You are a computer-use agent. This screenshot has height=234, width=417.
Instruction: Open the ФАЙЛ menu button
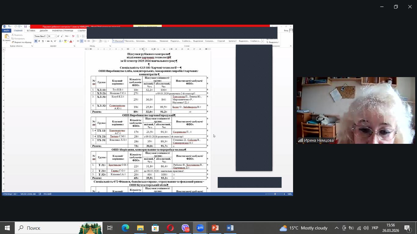[x=6, y=31]
